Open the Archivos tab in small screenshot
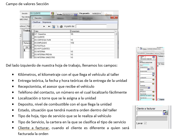This screenshot has width=175, height=137. click(157, 53)
